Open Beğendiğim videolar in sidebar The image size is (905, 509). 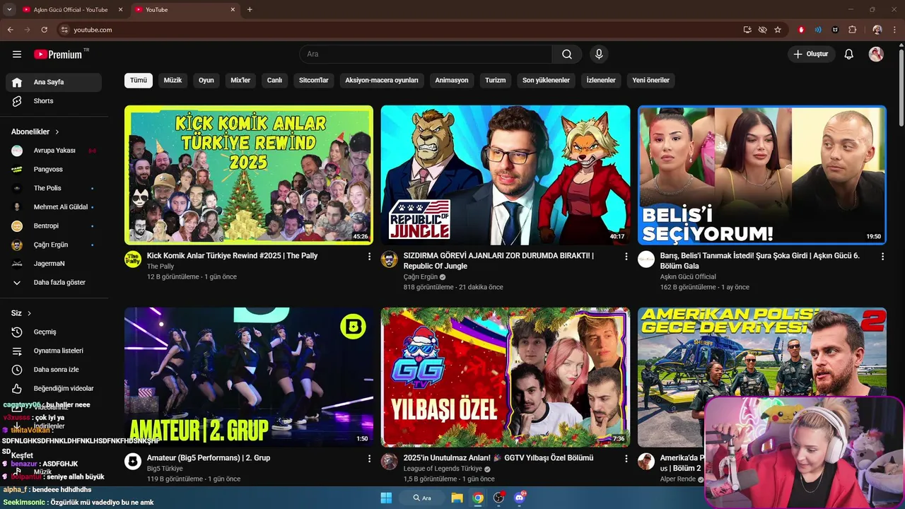(x=54, y=388)
